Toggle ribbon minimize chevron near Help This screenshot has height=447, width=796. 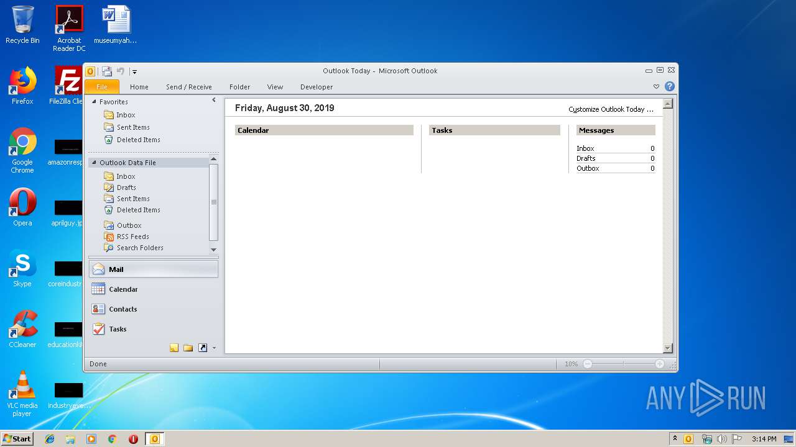(x=656, y=87)
